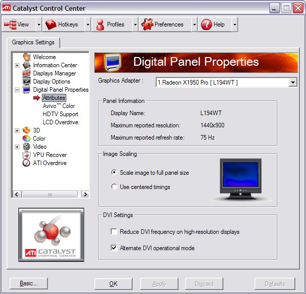Select Color in the settings tree
The width and height of the screenshot is (306, 294).
click(x=39, y=139)
